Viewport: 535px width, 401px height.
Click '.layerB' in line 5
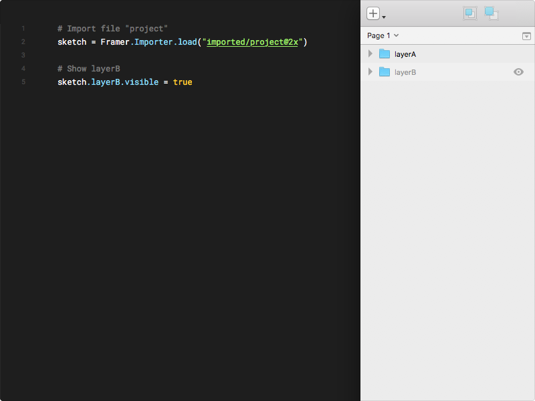point(104,82)
